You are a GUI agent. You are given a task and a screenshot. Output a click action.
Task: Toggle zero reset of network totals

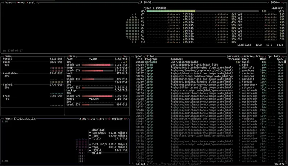[101, 118]
